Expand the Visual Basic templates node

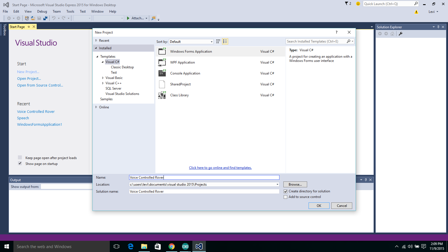(103, 78)
